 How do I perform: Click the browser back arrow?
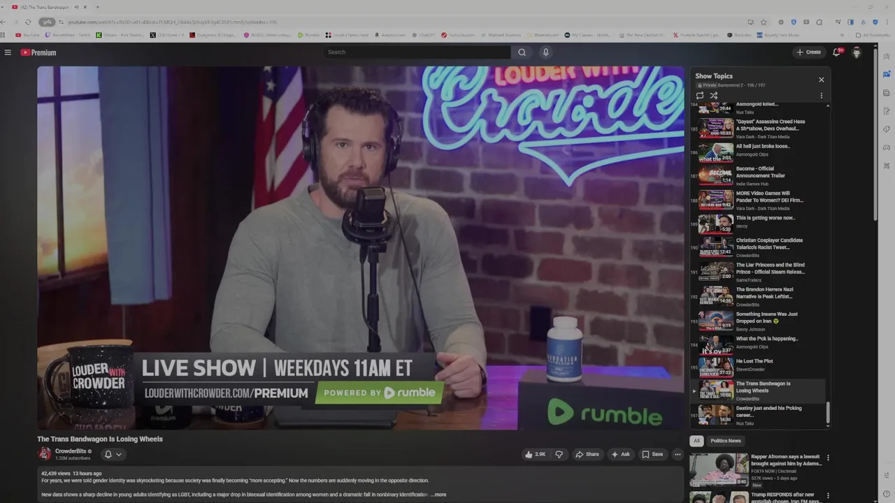point(3,22)
